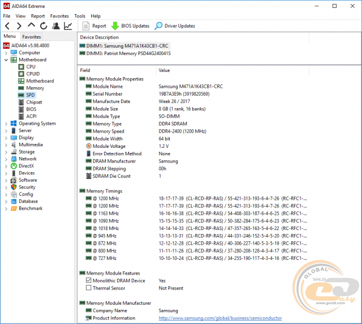The height and width of the screenshot is (324, 362).
Task: Click the Report toolbar button
Action: point(94,26)
